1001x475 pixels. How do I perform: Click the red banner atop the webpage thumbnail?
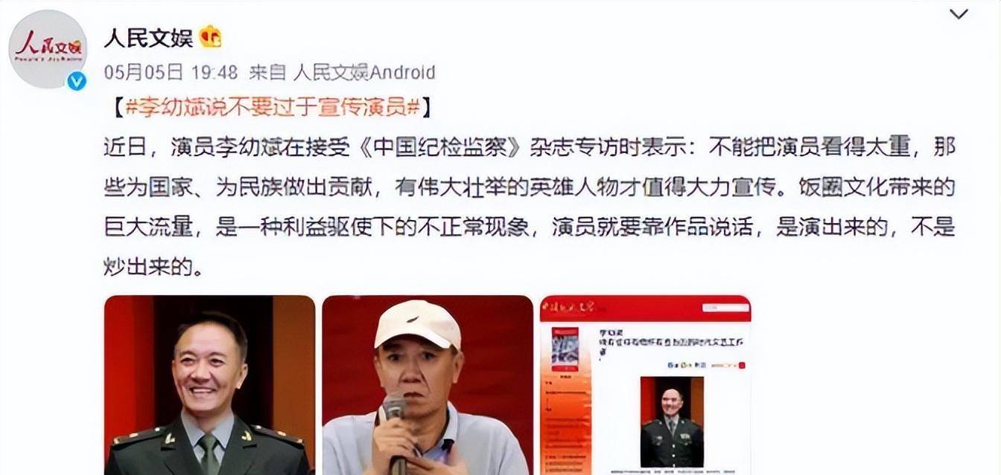(646, 308)
